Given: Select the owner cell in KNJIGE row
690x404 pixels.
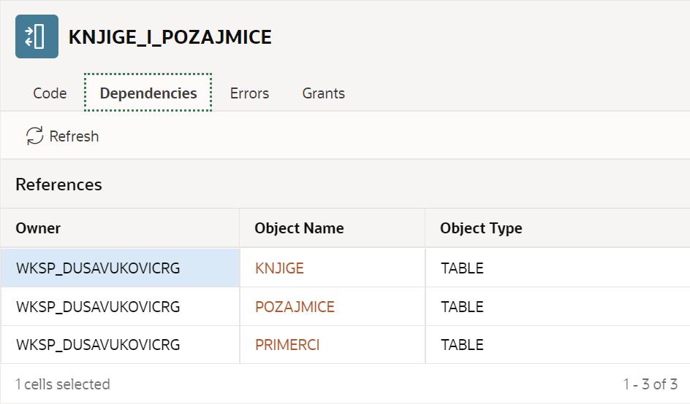Looking at the screenshot, I should tap(98, 268).
